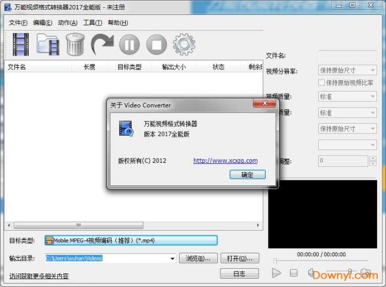Open settings with the gear icon

[184, 44]
